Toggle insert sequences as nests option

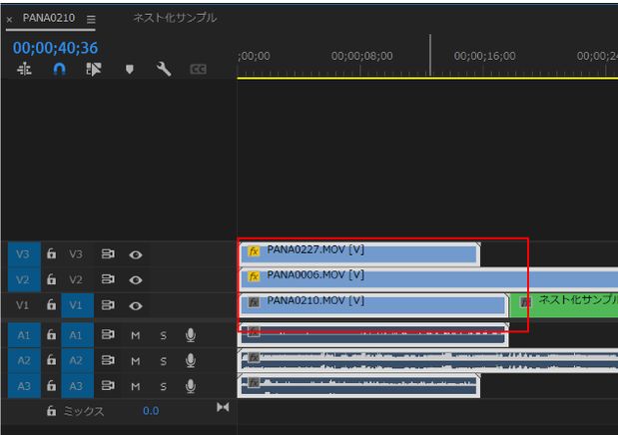point(24,69)
